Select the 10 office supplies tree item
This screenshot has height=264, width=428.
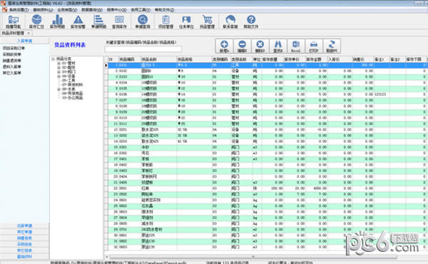coord(72,98)
